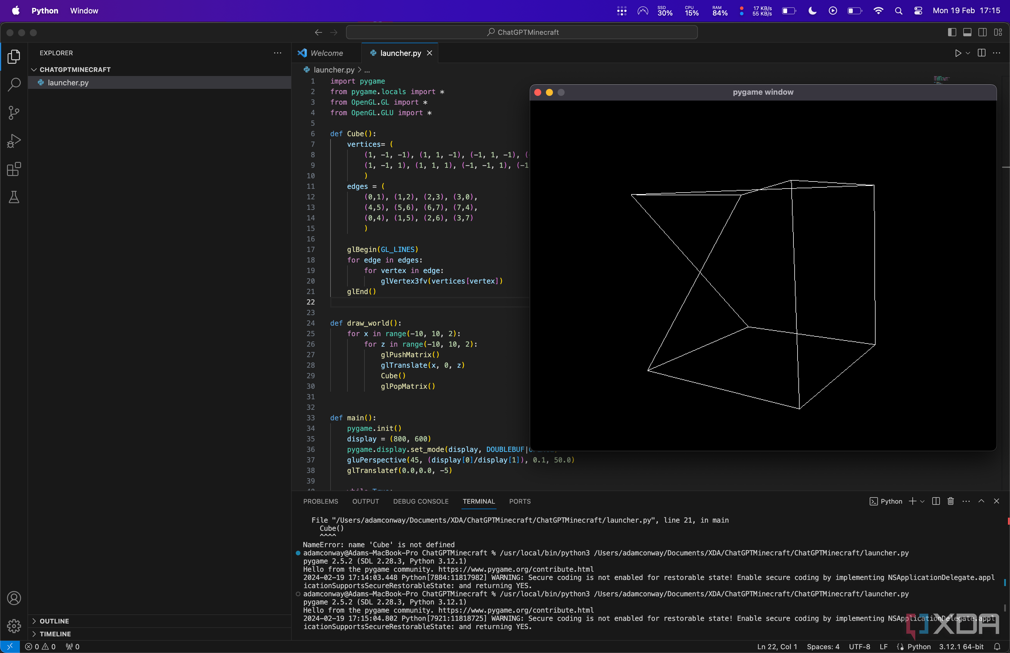Open the Search view in activity bar
The height and width of the screenshot is (653, 1010).
coord(14,84)
